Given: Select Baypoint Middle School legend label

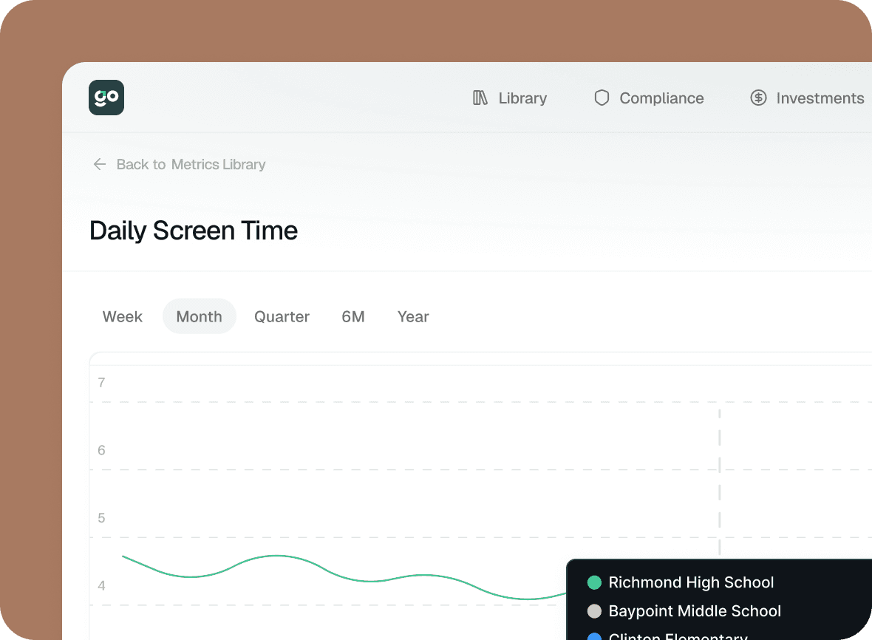Looking at the screenshot, I should [695, 611].
